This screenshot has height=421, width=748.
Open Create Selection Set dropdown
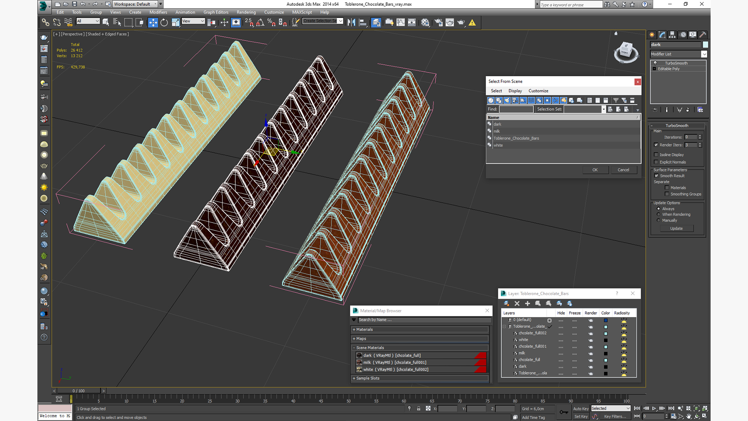click(323, 21)
